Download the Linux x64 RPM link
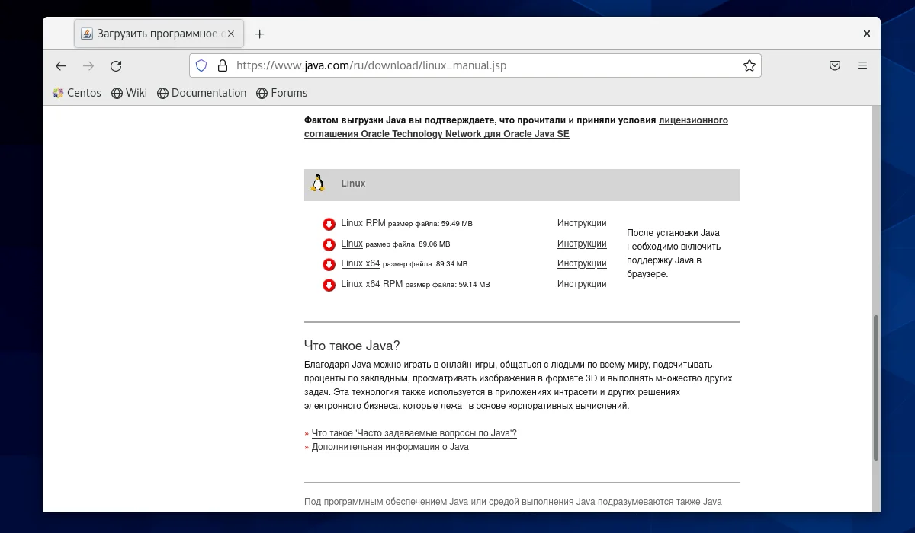This screenshot has width=915, height=533. 371,284
